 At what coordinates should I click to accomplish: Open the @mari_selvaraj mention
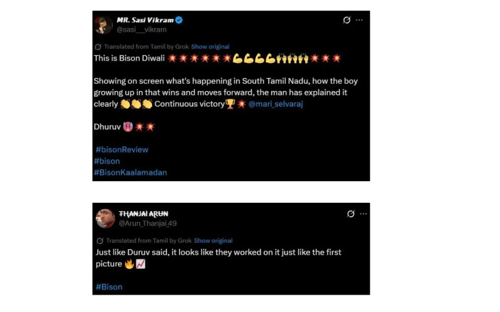point(275,104)
